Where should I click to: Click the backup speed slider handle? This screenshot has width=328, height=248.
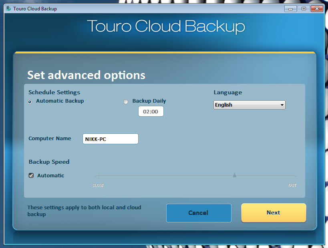pos(235,175)
